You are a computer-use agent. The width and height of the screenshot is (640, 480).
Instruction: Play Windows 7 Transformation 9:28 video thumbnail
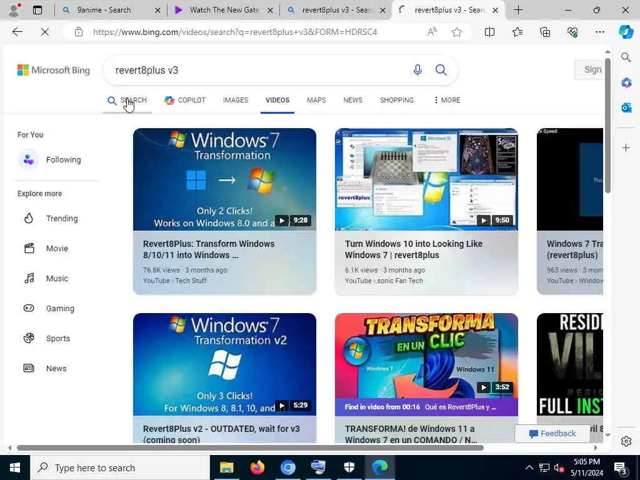pos(224,179)
